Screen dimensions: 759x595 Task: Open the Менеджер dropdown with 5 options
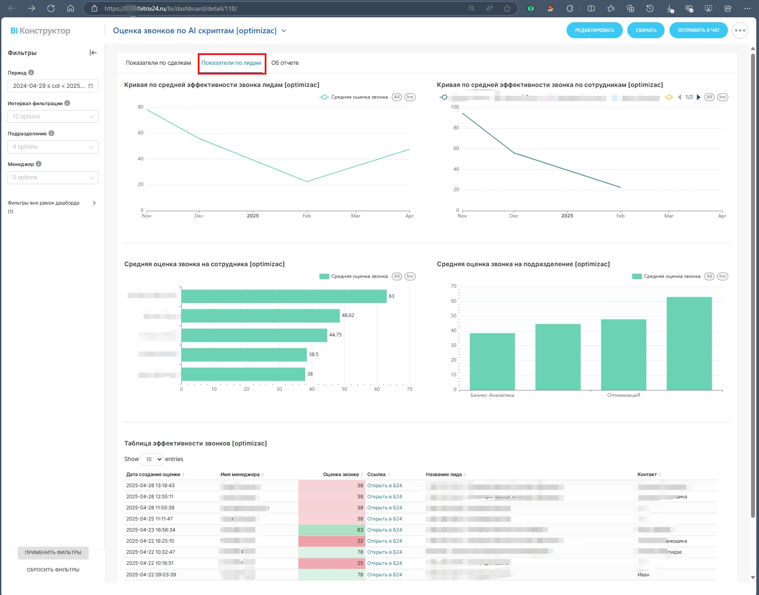click(x=53, y=177)
